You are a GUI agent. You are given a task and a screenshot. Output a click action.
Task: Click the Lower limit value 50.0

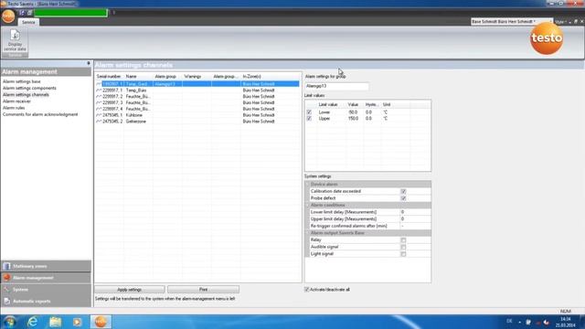pos(353,111)
